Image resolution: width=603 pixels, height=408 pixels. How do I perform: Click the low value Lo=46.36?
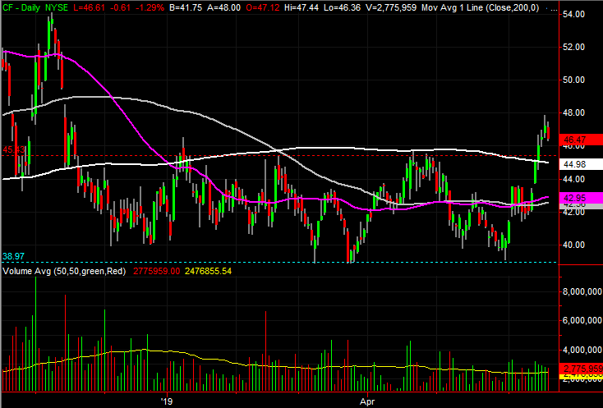[x=342, y=7]
